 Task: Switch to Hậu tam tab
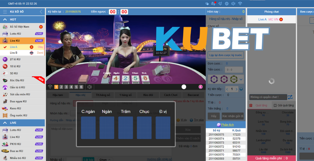tap(58, 95)
